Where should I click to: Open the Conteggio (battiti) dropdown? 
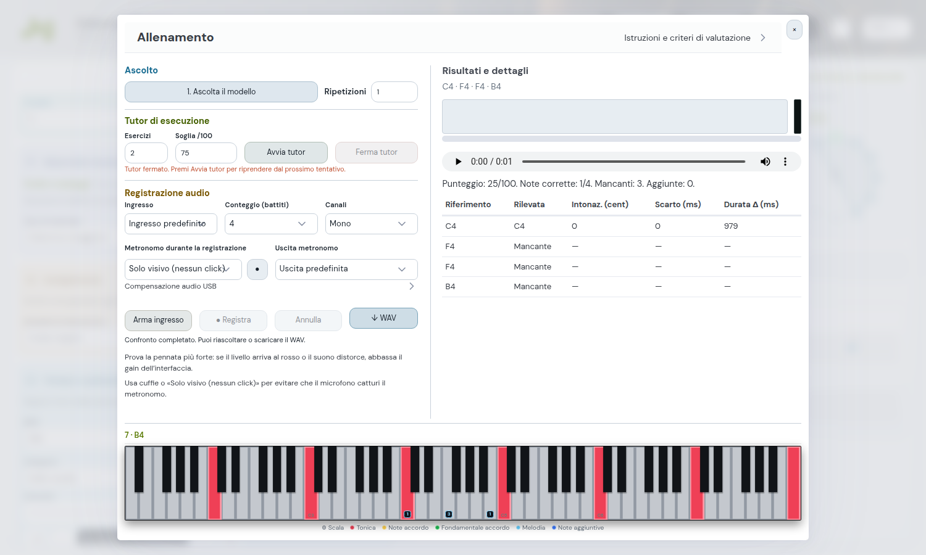point(271,224)
